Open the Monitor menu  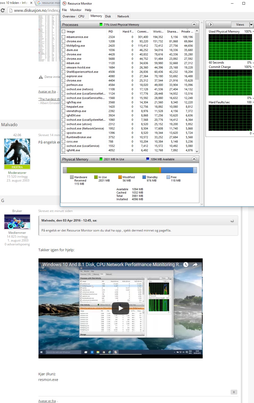click(76, 10)
